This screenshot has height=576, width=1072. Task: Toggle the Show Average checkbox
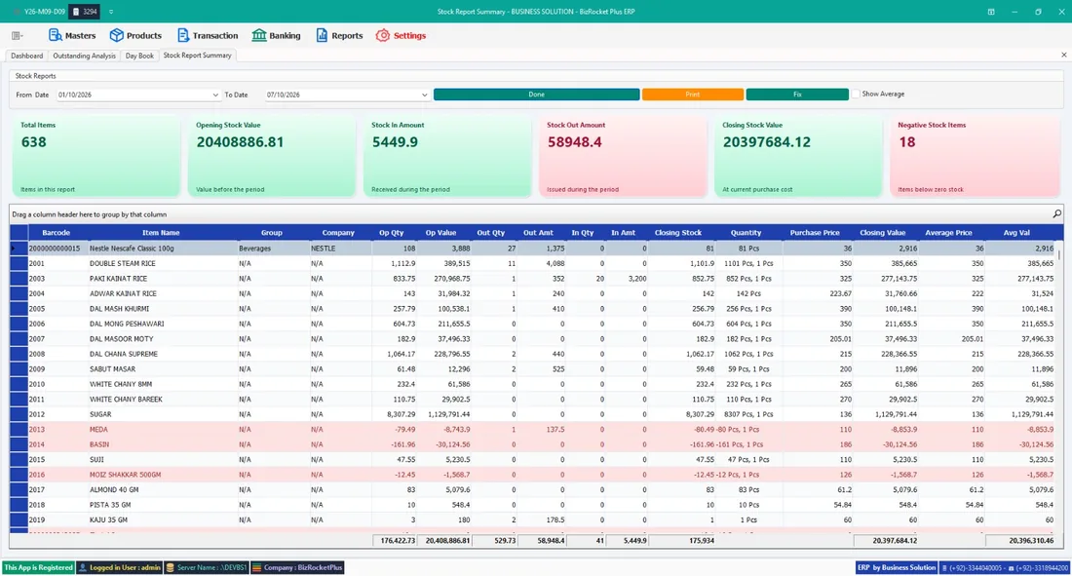[856, 94]
